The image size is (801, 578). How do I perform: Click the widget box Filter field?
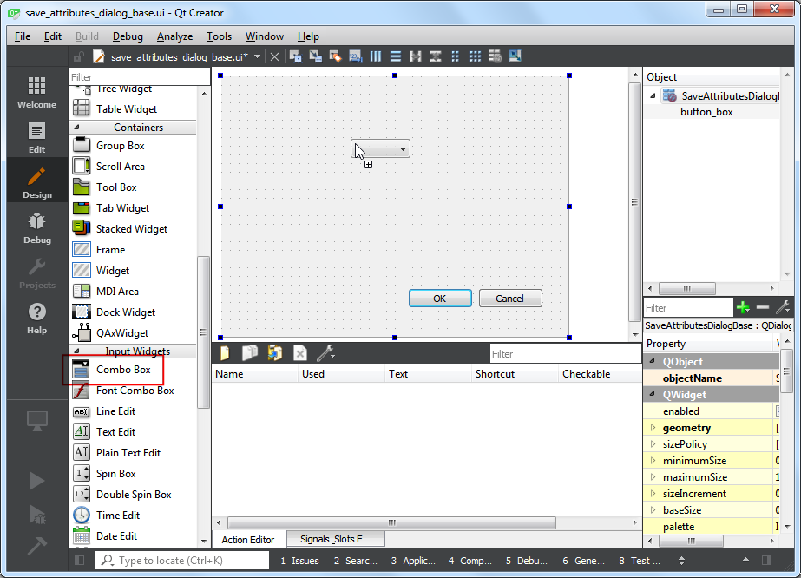click(x=139, y=77)
